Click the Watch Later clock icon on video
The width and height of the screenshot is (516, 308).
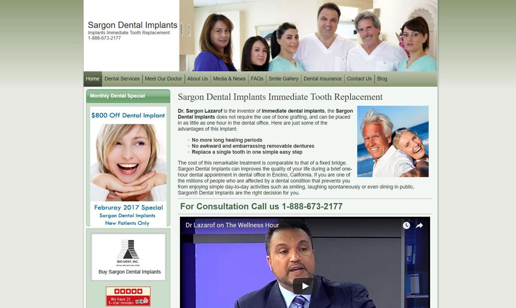[x=407, y=225]
